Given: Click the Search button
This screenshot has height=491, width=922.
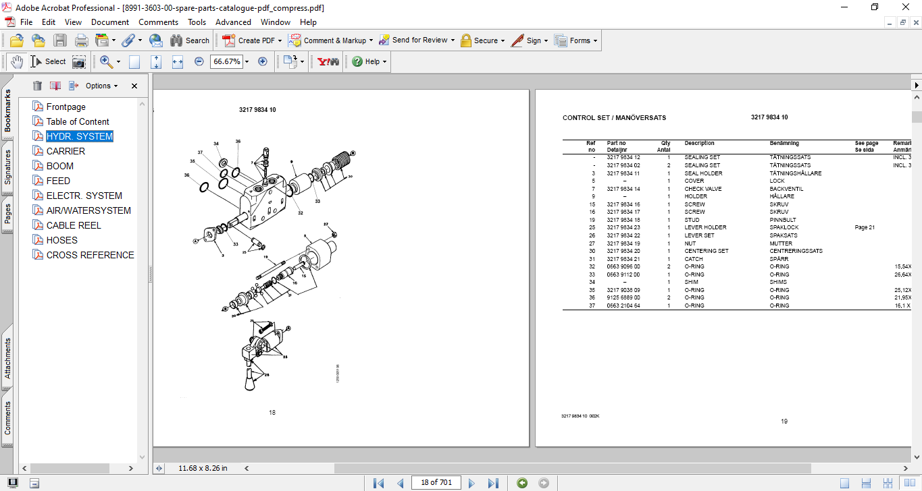Looking at the screenshot, I should [x=190, y=40].
